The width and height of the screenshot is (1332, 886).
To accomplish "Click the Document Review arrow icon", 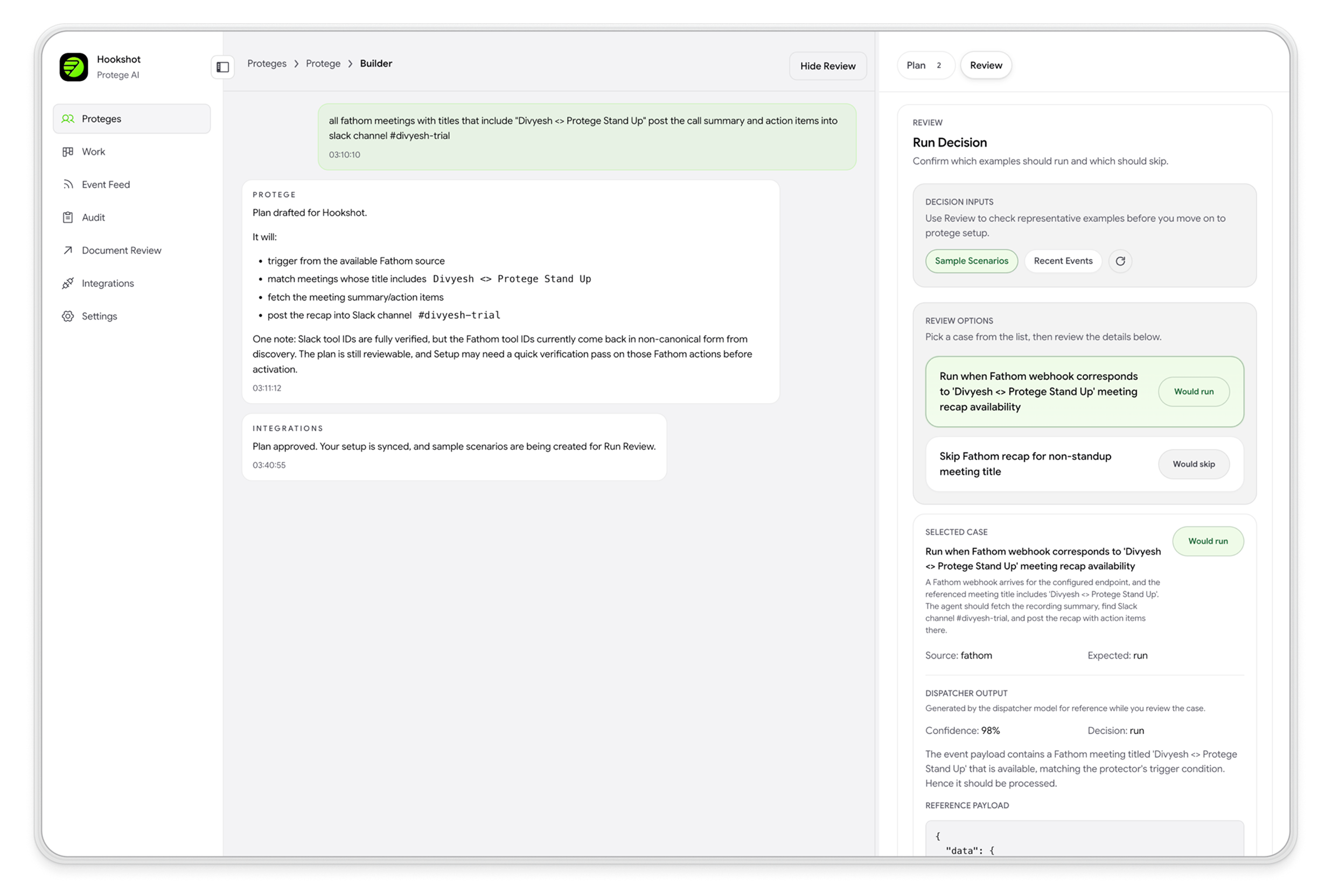I will pyautogui.click(x=68, y=250).
